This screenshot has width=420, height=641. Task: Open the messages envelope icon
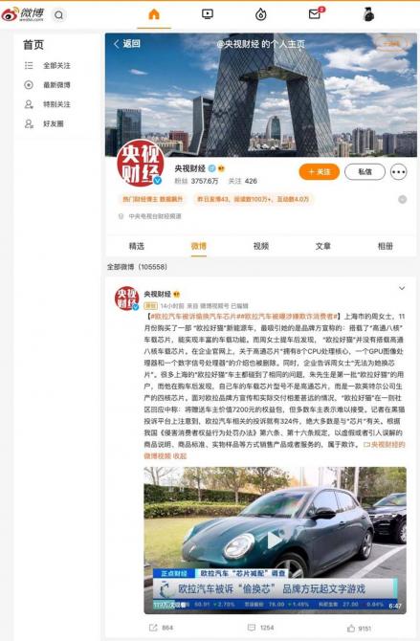pyautogui.click(x=314, y=14)
